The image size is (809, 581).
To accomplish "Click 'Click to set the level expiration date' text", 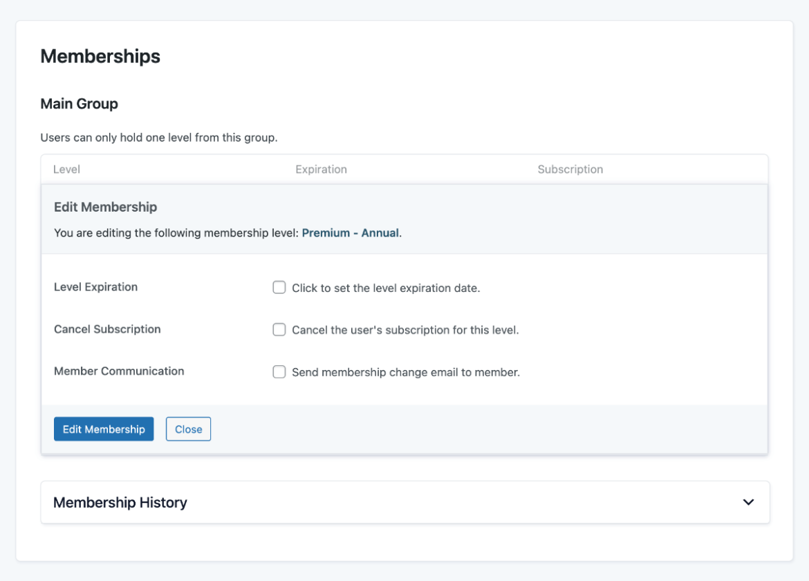I will tap(386, 288).
